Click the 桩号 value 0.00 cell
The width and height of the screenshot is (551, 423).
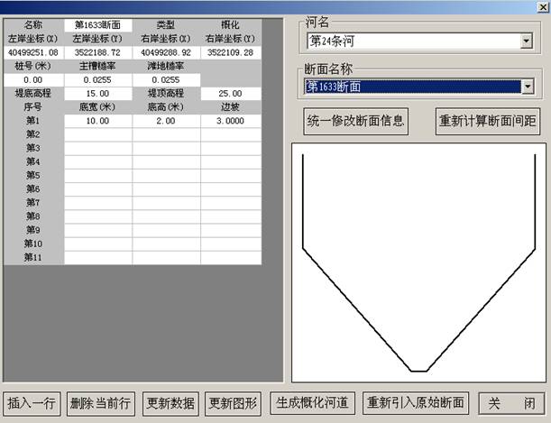[x=33, y=79]
